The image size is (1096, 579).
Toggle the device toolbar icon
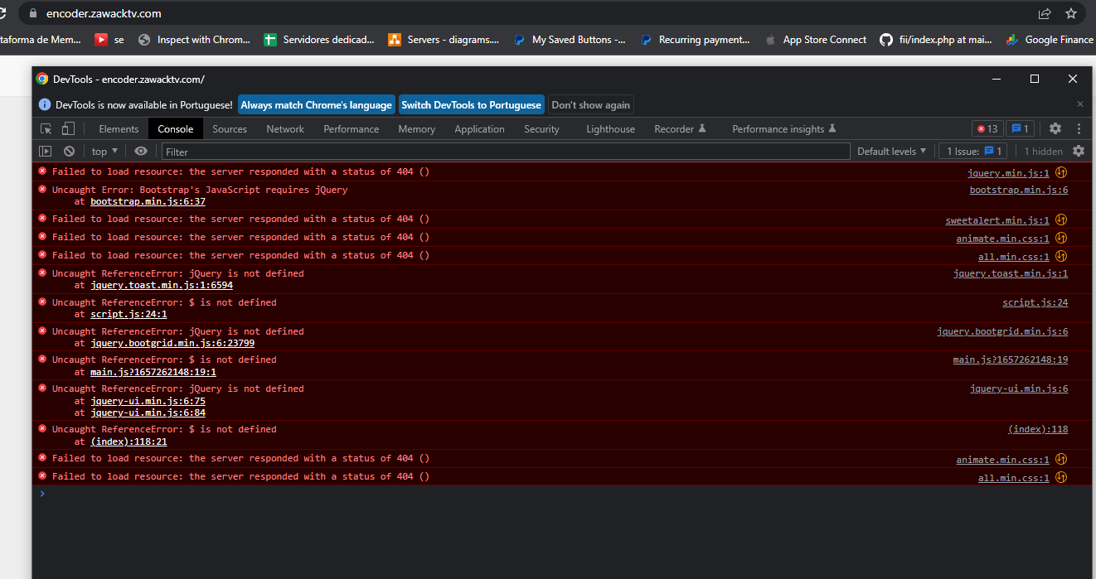click(x=68, y=128)
